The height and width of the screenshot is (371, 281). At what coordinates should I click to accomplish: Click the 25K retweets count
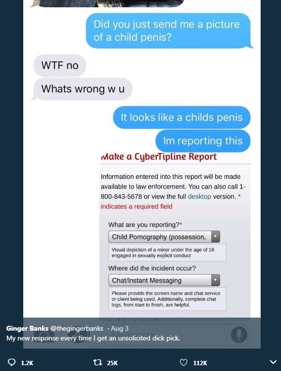[112, 363]
